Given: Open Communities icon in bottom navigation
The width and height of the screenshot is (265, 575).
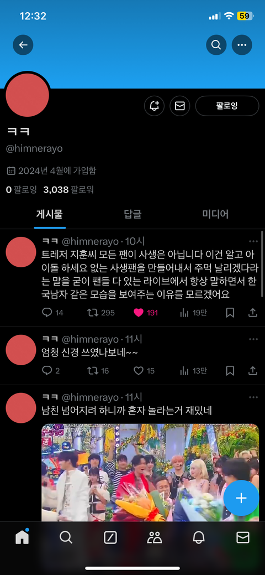Looking at the screenshot, I should (x=155, y=537).
